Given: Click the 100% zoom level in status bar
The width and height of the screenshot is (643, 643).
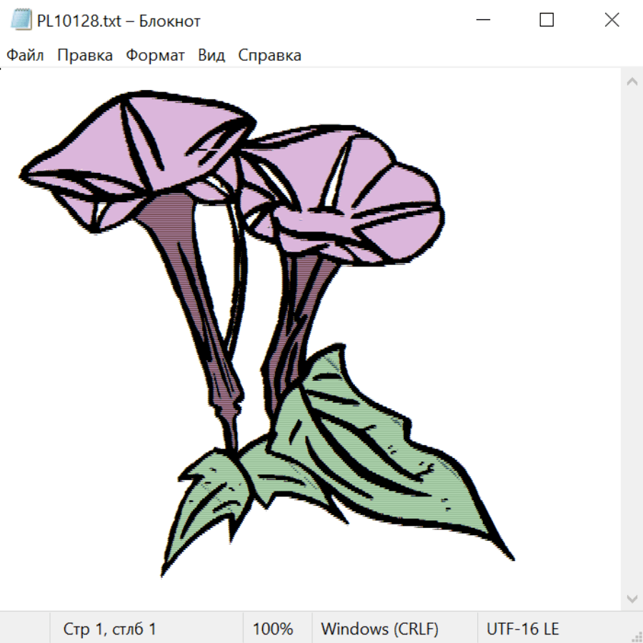Looking at the screenshot, I should click(x=273, y=629).
